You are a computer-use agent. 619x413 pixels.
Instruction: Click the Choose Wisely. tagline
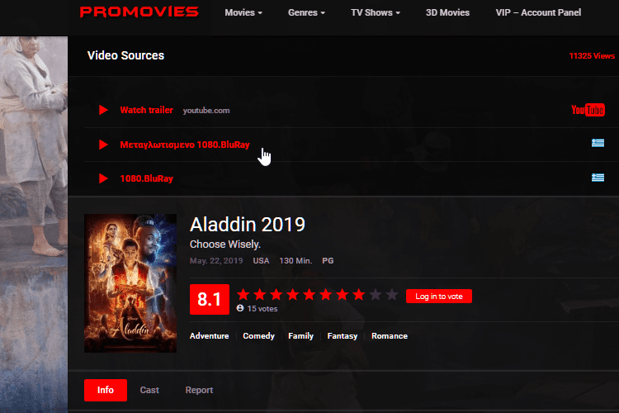point(225,244)
